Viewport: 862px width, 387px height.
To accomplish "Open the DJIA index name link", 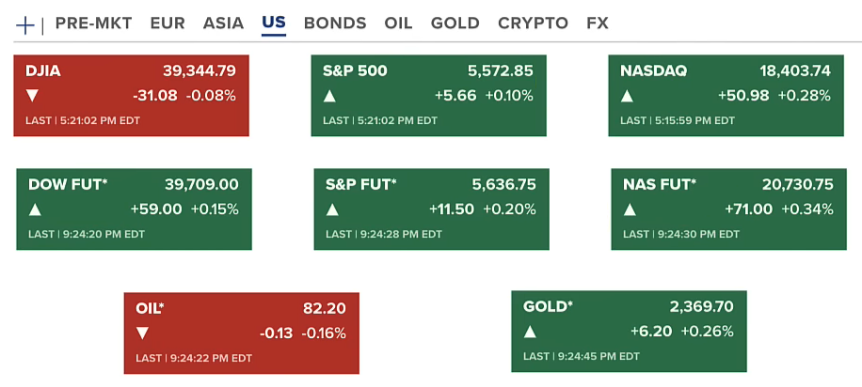I will pos(44,70).
